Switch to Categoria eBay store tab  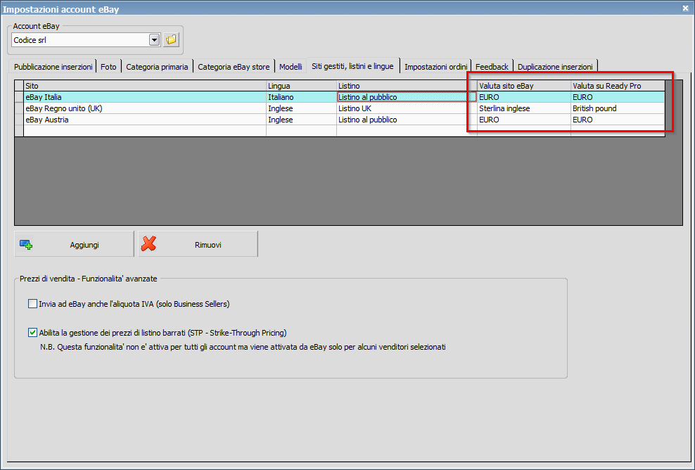point(234,67)
